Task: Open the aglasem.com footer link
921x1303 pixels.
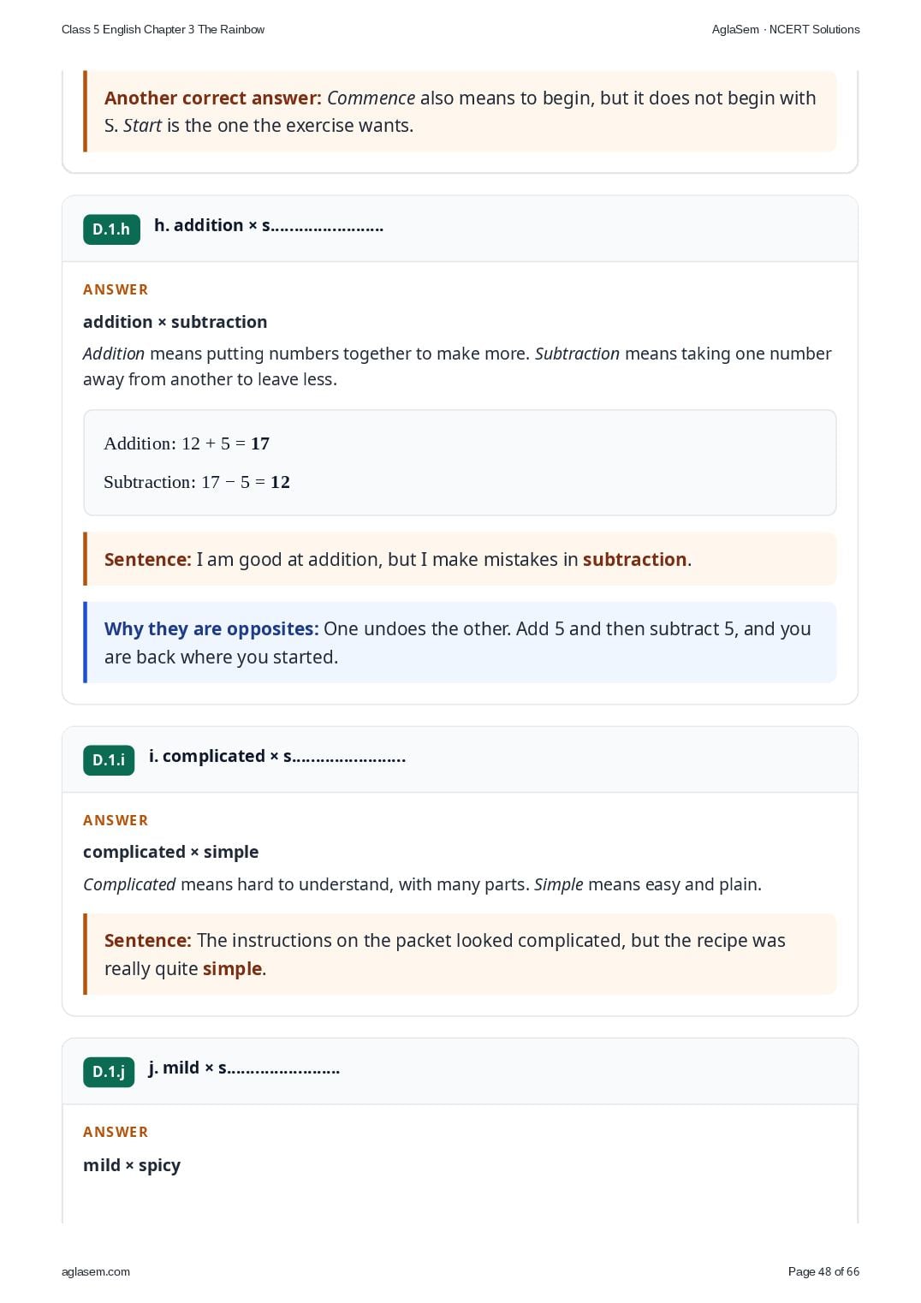Action: pos(96,1271)
